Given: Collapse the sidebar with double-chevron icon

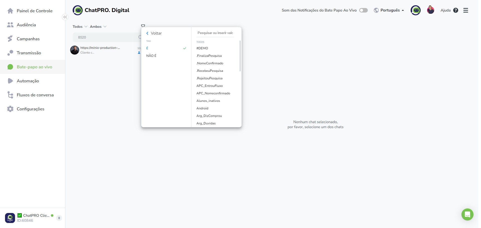Looking at the screenshot, I should point(65,17).
